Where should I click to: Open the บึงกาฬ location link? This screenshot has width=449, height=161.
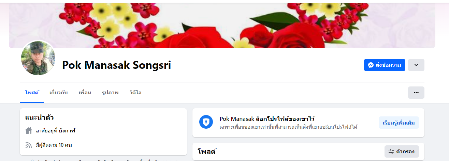67,131
